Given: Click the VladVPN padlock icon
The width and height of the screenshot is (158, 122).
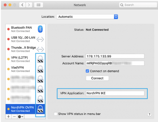Looking at the screenshot, I should coord(40,69).
